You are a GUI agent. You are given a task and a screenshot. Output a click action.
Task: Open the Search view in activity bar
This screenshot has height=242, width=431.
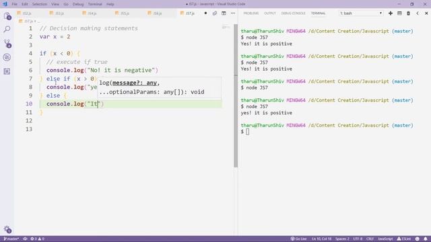7,29
